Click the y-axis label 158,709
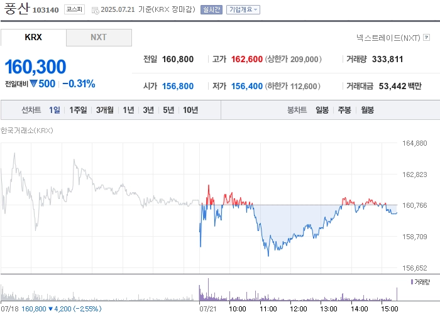The height and width of the screenshot is (317, 440). pyautogui.click(x=414, y=237)
